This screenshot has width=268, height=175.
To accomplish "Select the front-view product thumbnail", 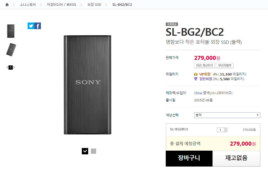I will click(11, 31).
